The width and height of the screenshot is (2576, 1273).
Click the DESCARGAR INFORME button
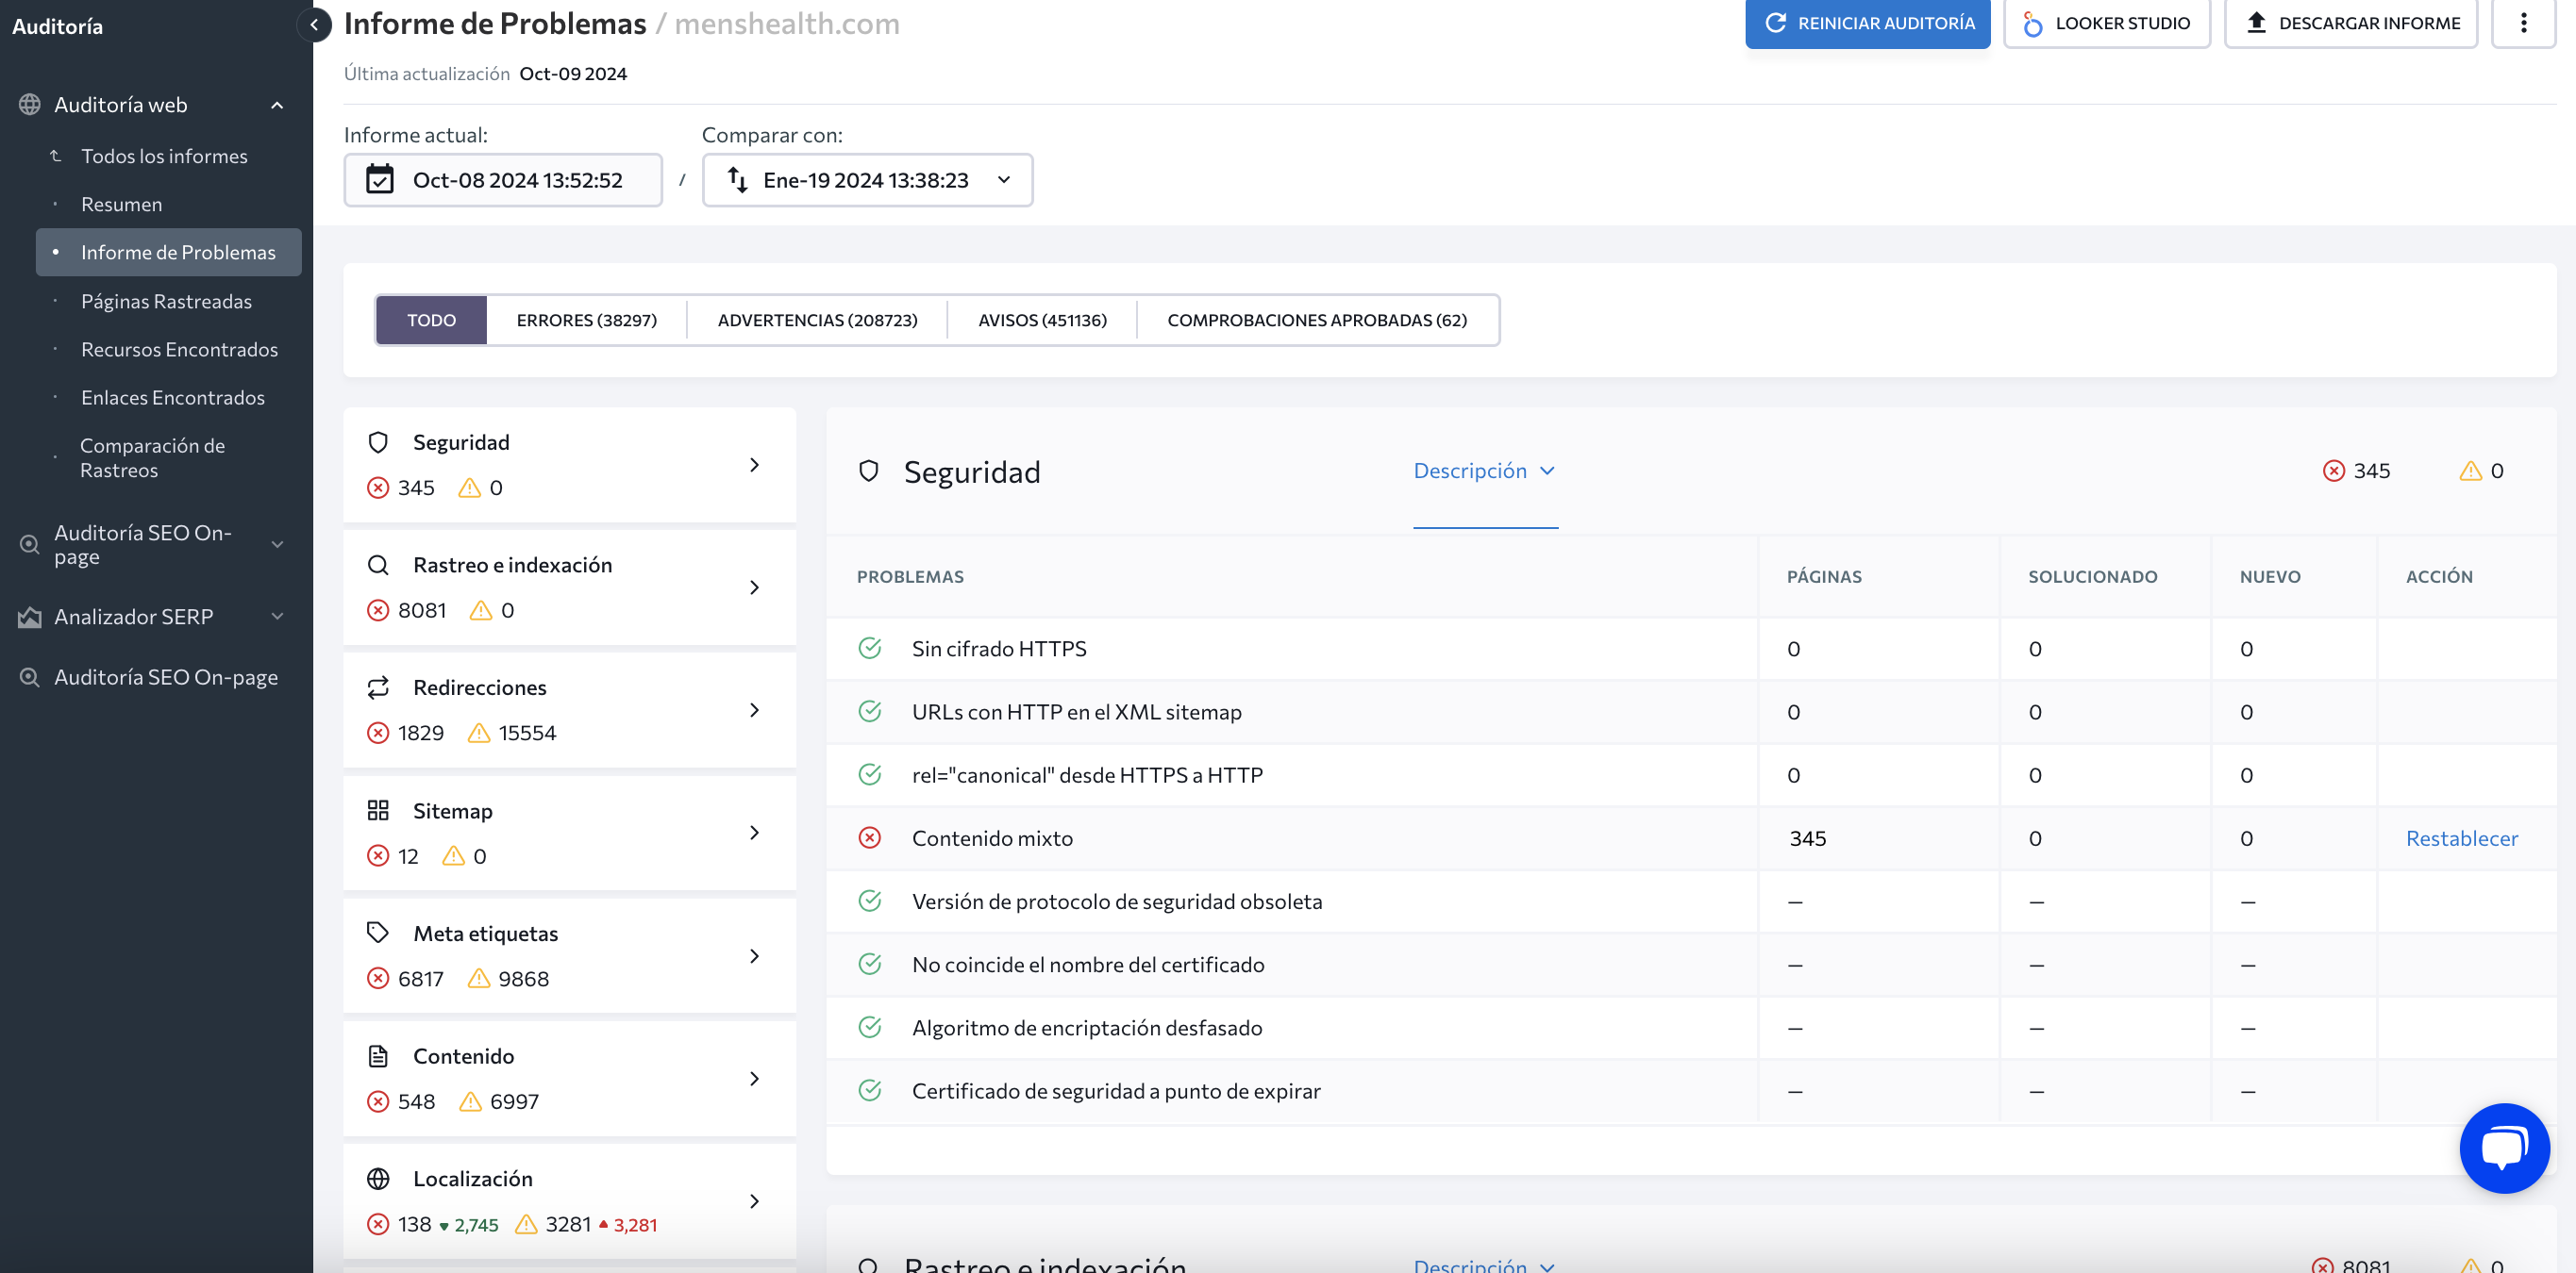click(2350, 23)
